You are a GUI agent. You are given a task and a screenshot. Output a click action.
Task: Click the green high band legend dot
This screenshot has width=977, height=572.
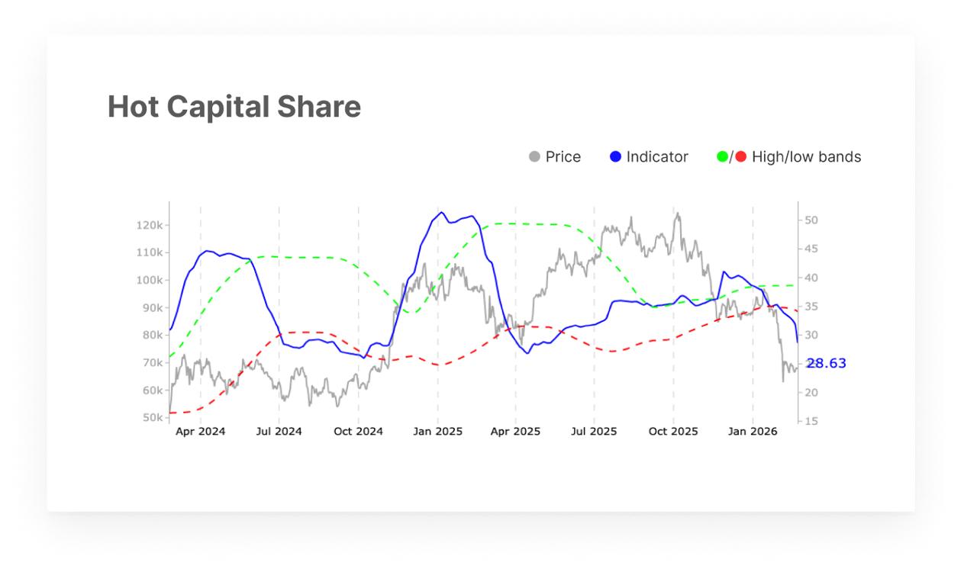(722, 157)
